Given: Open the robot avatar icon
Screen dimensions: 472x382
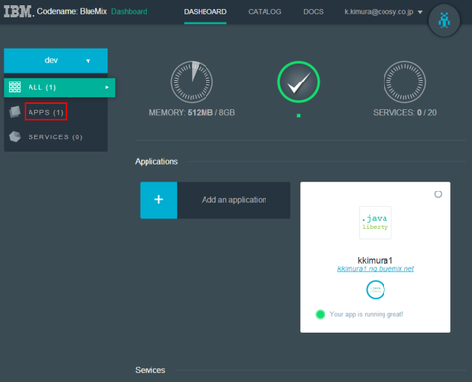Looking at the screenshot, I should tap(444, 21).
